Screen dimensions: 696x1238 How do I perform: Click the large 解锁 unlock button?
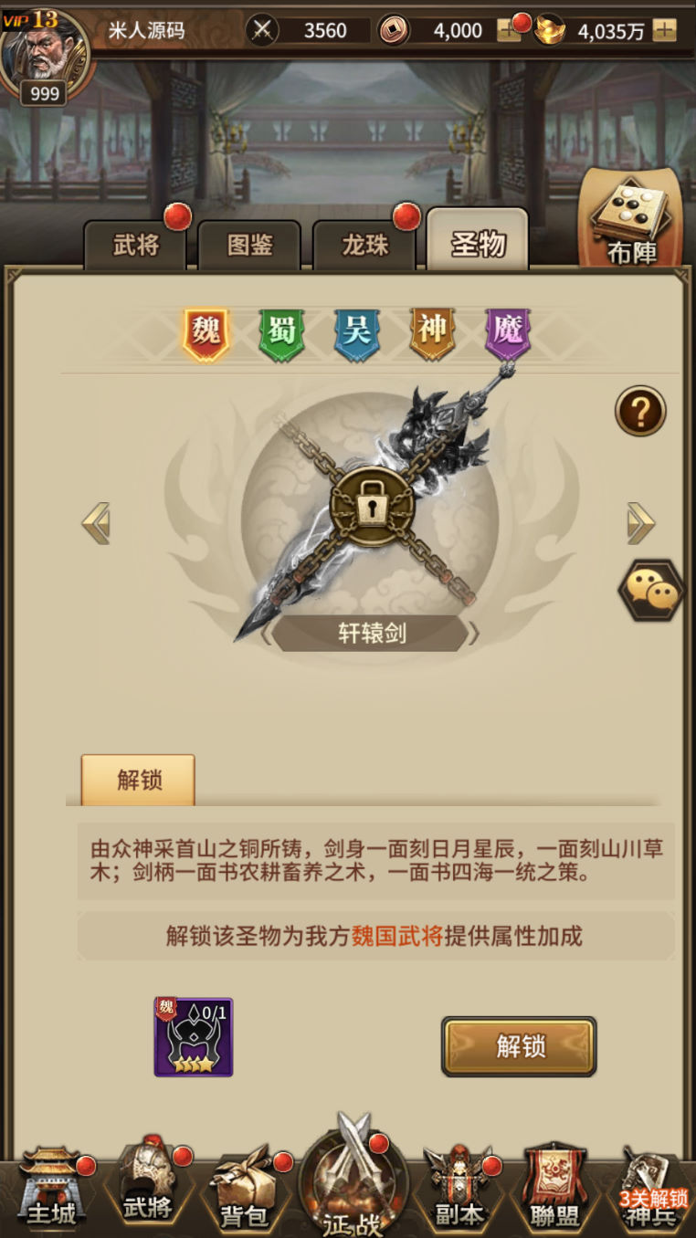click(x=519, y=1046)
